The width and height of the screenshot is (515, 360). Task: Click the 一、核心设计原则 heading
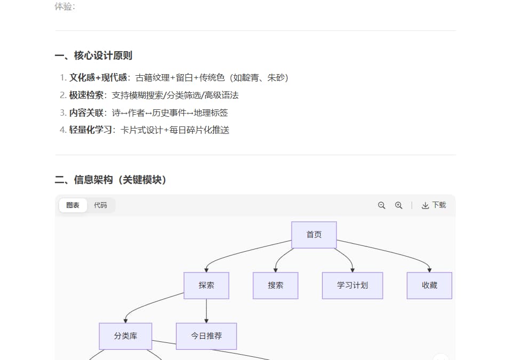93,55
